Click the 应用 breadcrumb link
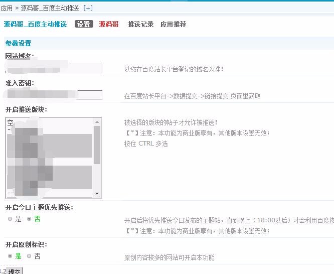 click(x=7, y=9)
